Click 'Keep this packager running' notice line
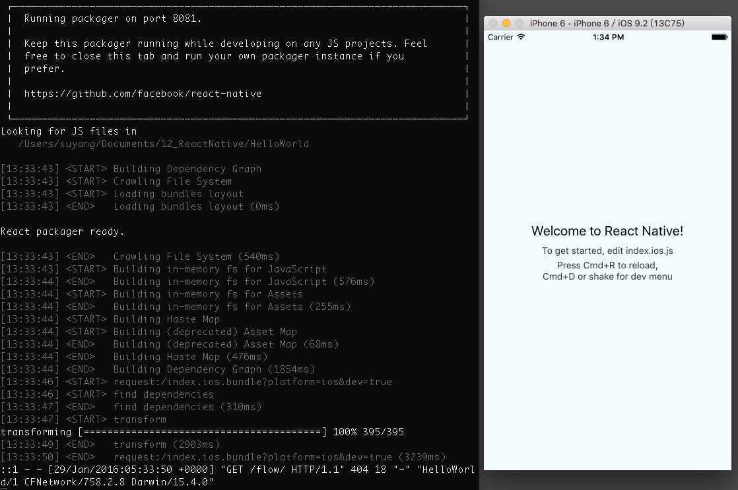Image resolution: width=738 pixels, height=490 pixels. pyautogui.click(x=226, y=44)
